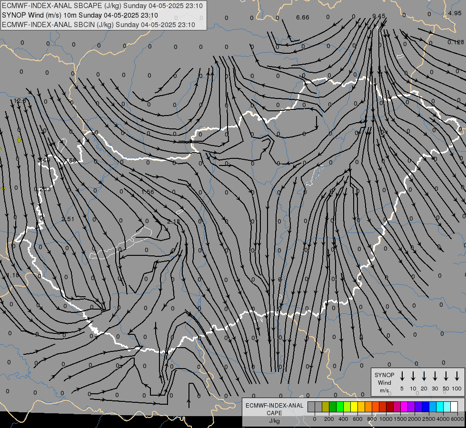The height and width of the screenshot is (428, 466).
Task: Select the lime yellow-green CAPE swatch
Action: (347, 407)
